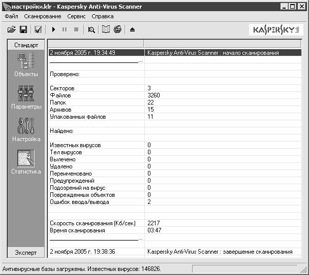Click the save floppy disk icon
The image size is (309, 275).
(x=23, y=30)
